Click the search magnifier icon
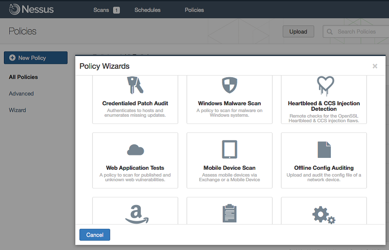 pos(330,32)
